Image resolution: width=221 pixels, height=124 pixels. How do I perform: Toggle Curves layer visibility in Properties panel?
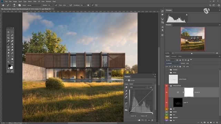(149, 120)
